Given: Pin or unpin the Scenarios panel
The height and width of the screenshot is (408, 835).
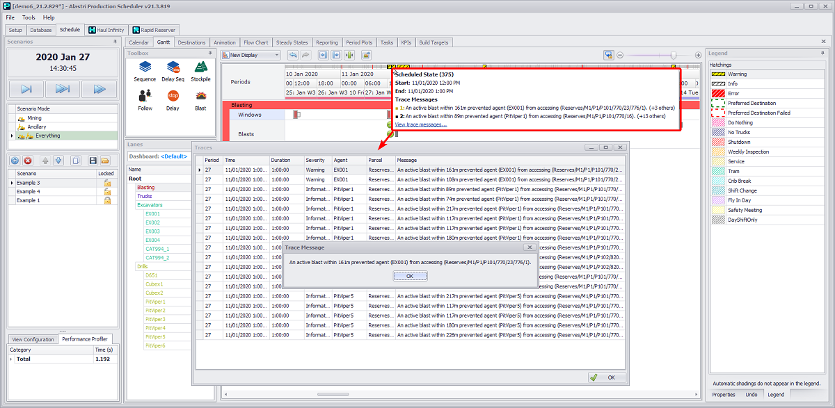Looking at the screenshot, I should 116,42.
